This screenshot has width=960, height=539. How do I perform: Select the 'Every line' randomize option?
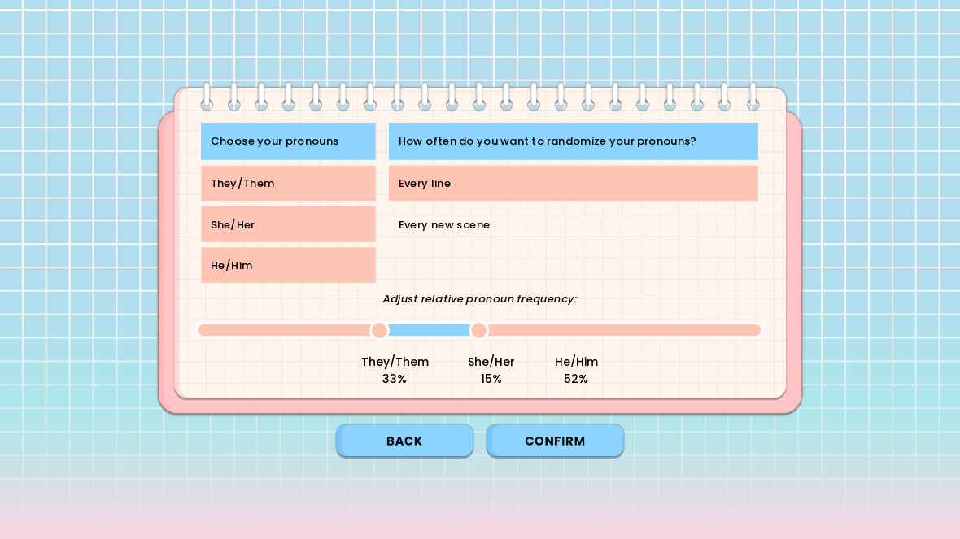click(x=573, y=184)
